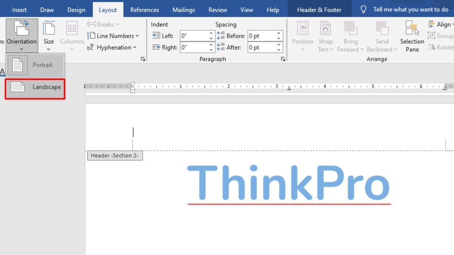This screenshot has height=255, width=454.
Task: Click the Layout tab
Action: coord(108,10)
